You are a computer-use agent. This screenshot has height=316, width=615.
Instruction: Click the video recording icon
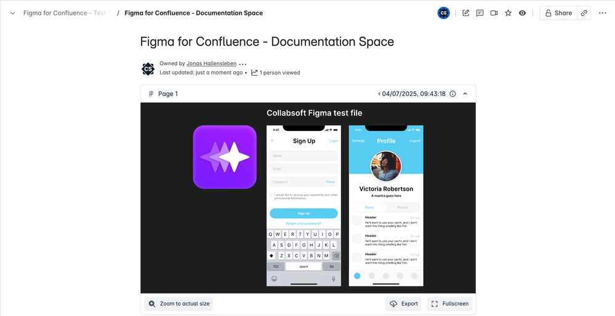[x=494, y=13]
